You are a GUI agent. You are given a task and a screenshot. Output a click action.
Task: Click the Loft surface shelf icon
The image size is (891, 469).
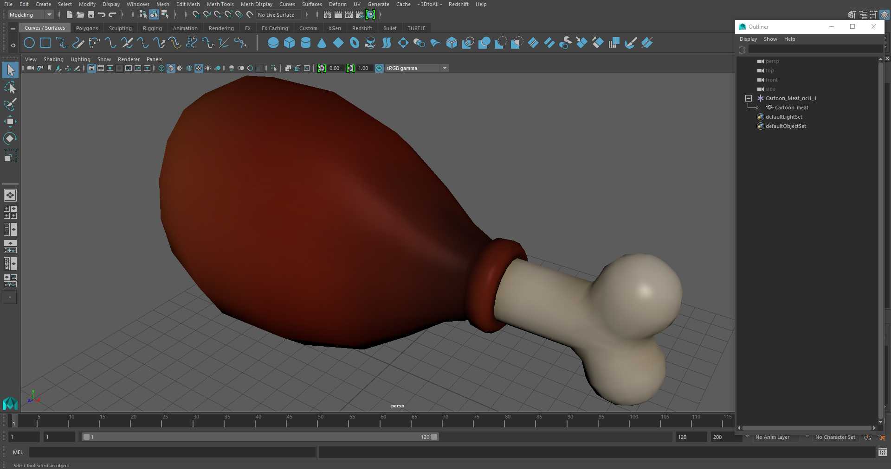tap(387, 43)
